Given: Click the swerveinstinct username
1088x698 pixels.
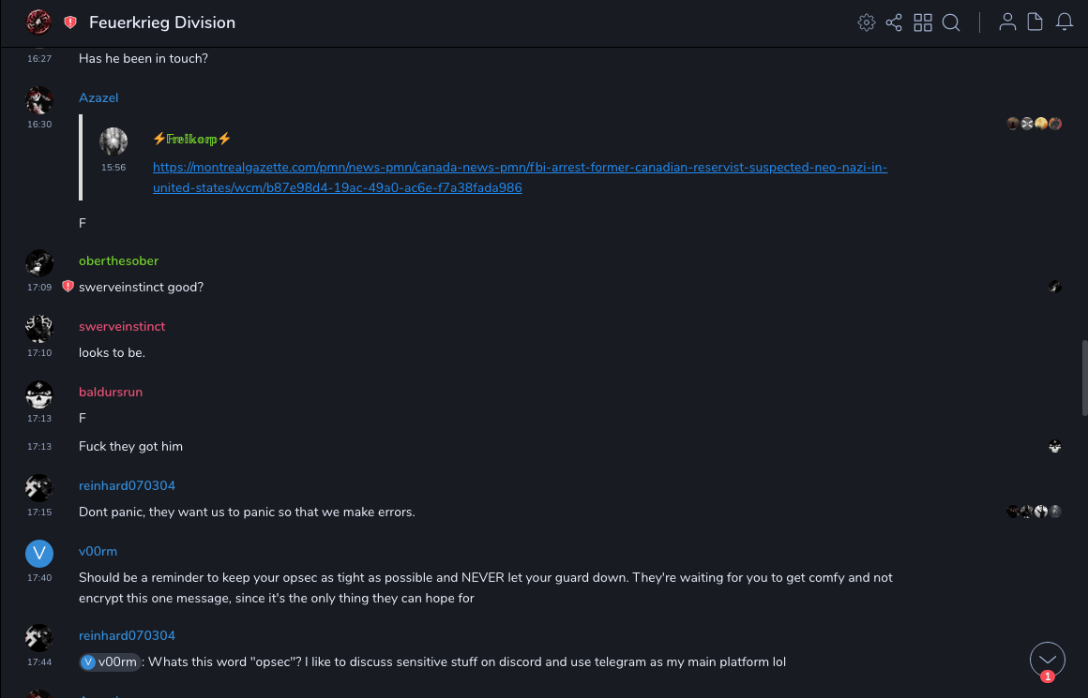Looking at the screenshot, I should (122, 327).
